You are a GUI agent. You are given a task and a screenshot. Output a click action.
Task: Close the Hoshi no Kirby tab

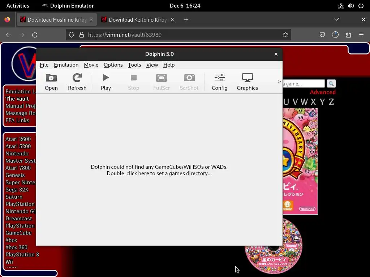(x=91, y=19)
